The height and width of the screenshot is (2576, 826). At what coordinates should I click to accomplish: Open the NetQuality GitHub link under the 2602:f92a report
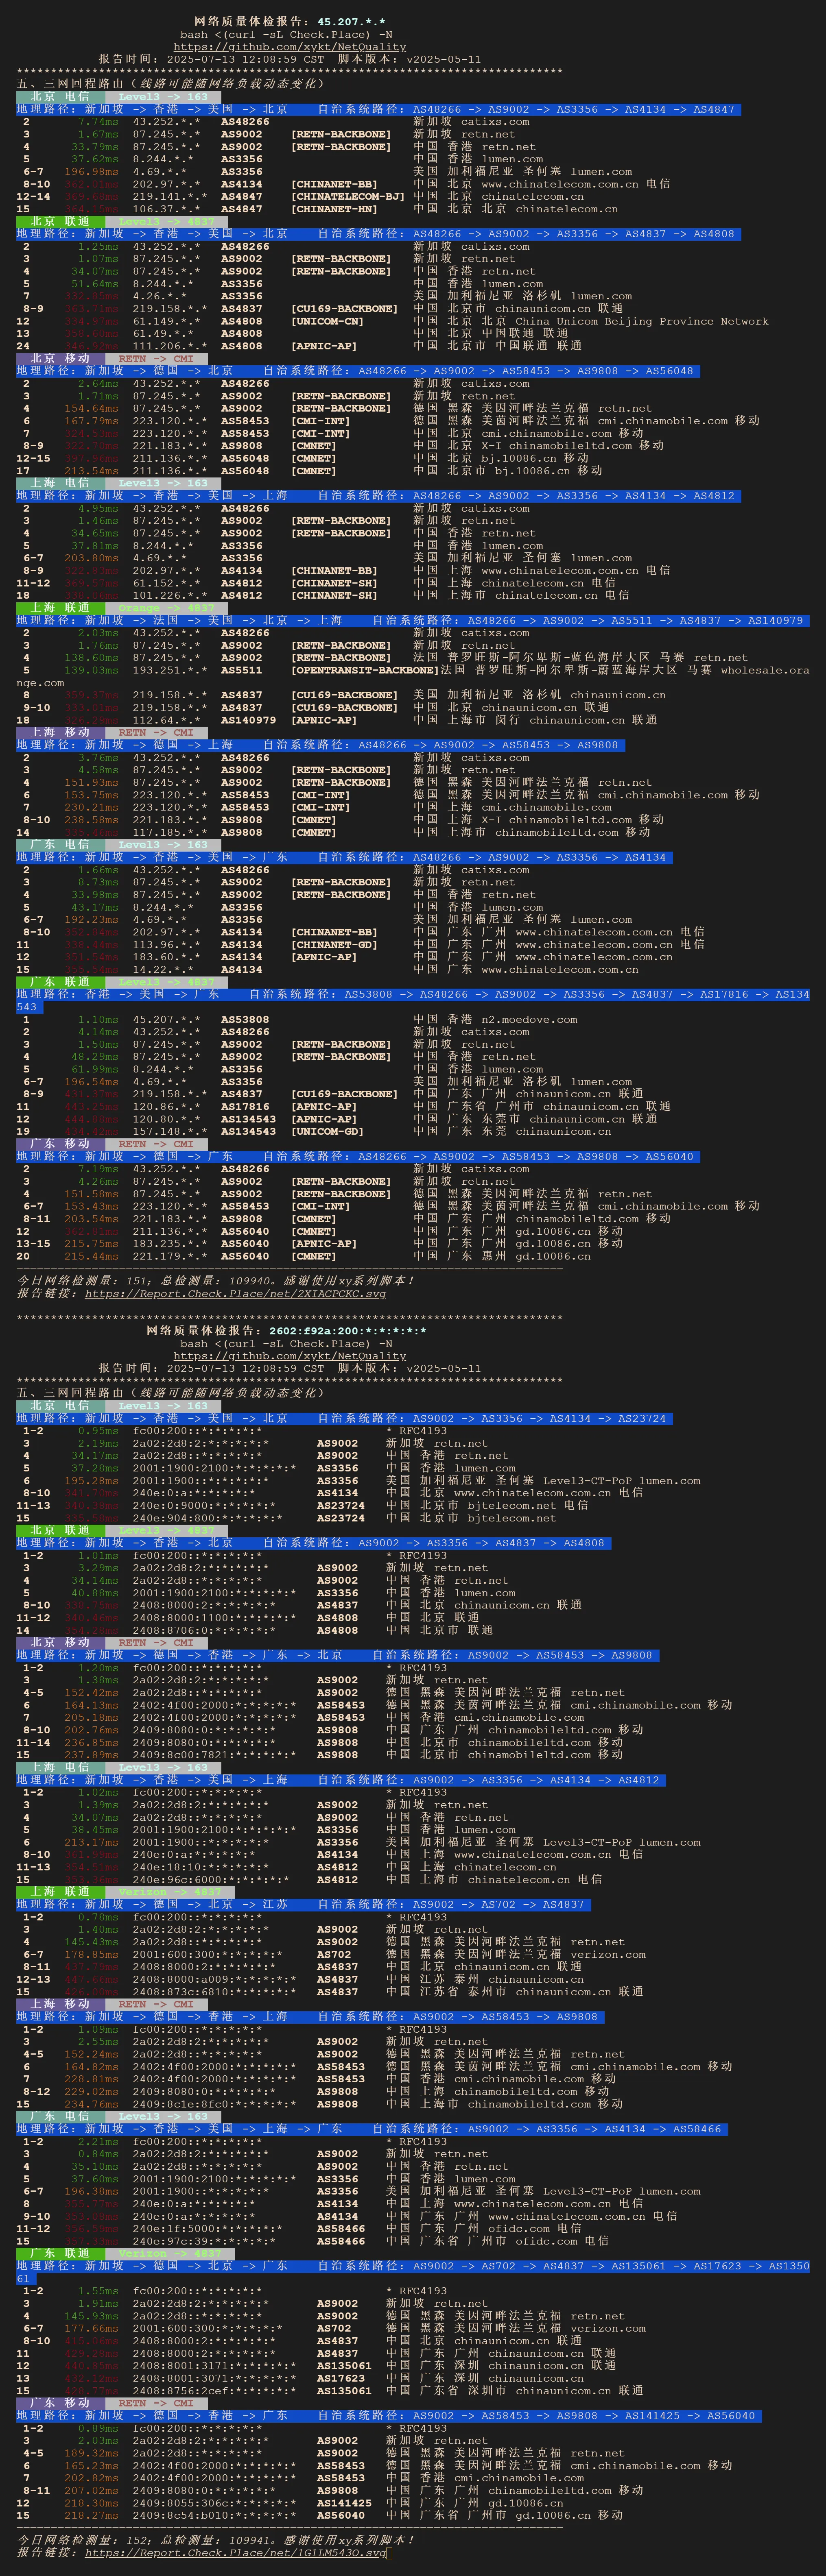[x=290, y=1356]
